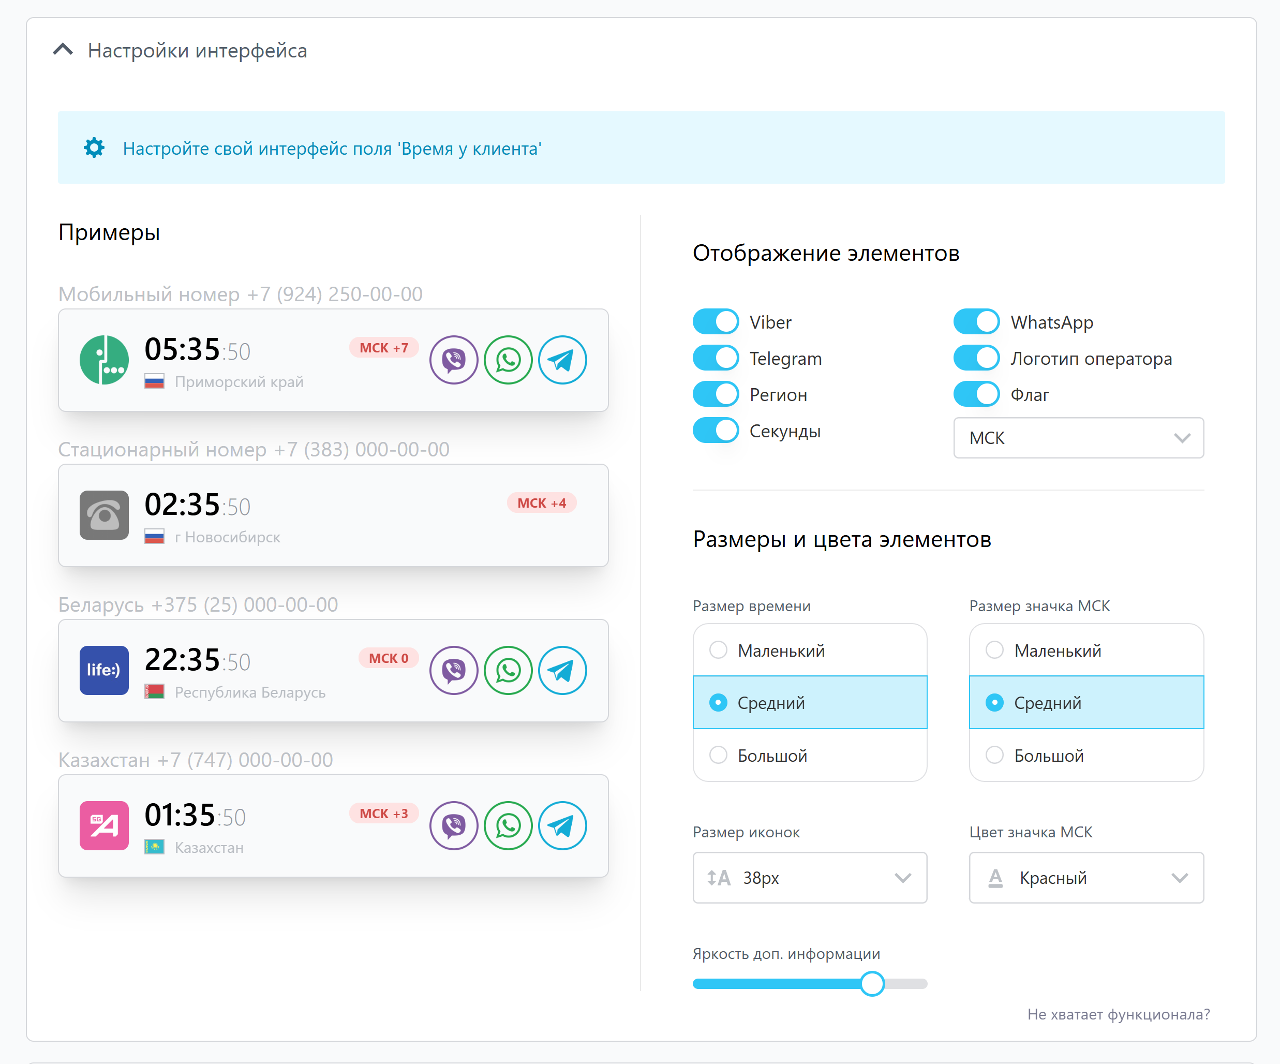Click the pink Altel 5G logo
Screen dimensions: 1280x1064
[104, 825]
